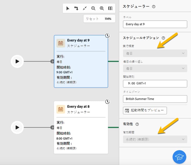
Task: Open the 毎日の繰り返し dropdown
Action: pos(155,68)
